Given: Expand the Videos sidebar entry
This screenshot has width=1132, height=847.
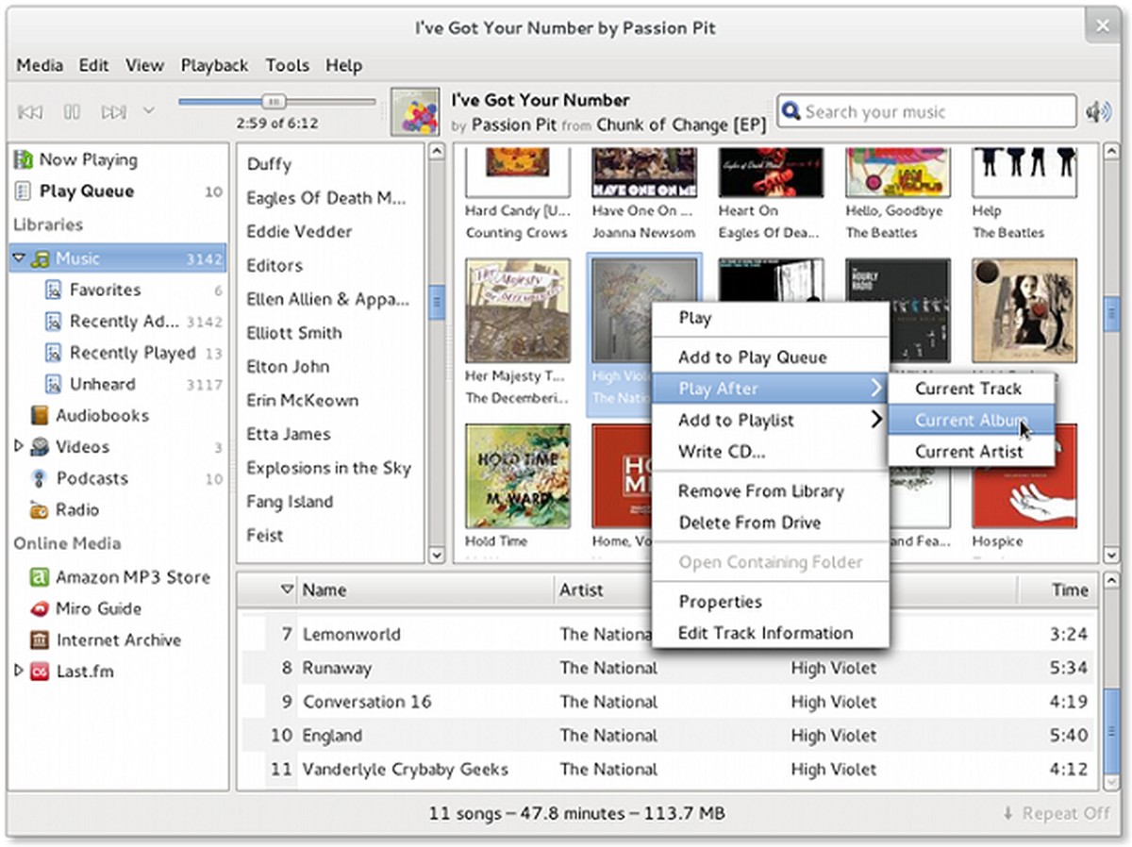Looking at the screenshot, I should point(19,446).
